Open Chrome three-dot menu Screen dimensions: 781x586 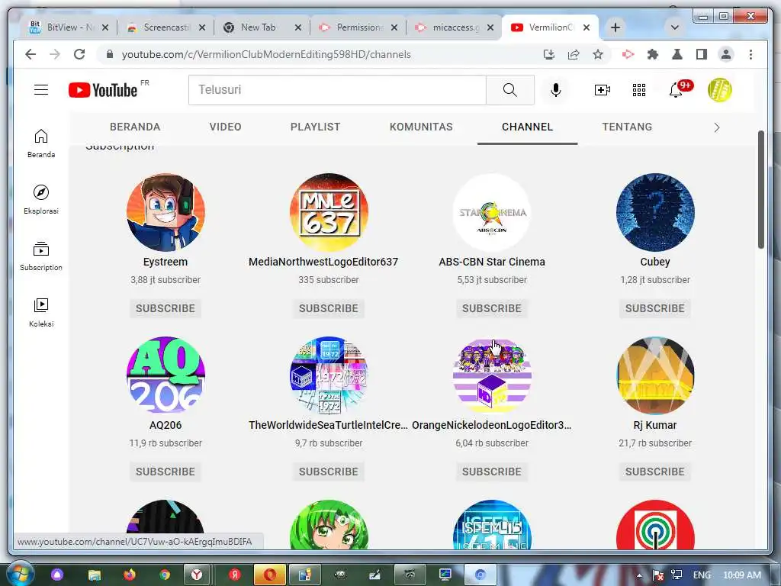750,54
